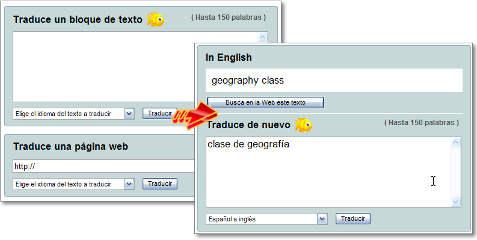
Task: Click the In English heading
Action: 229,57
